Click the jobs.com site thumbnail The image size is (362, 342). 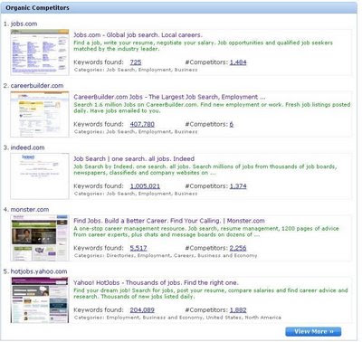pos(40,52)
